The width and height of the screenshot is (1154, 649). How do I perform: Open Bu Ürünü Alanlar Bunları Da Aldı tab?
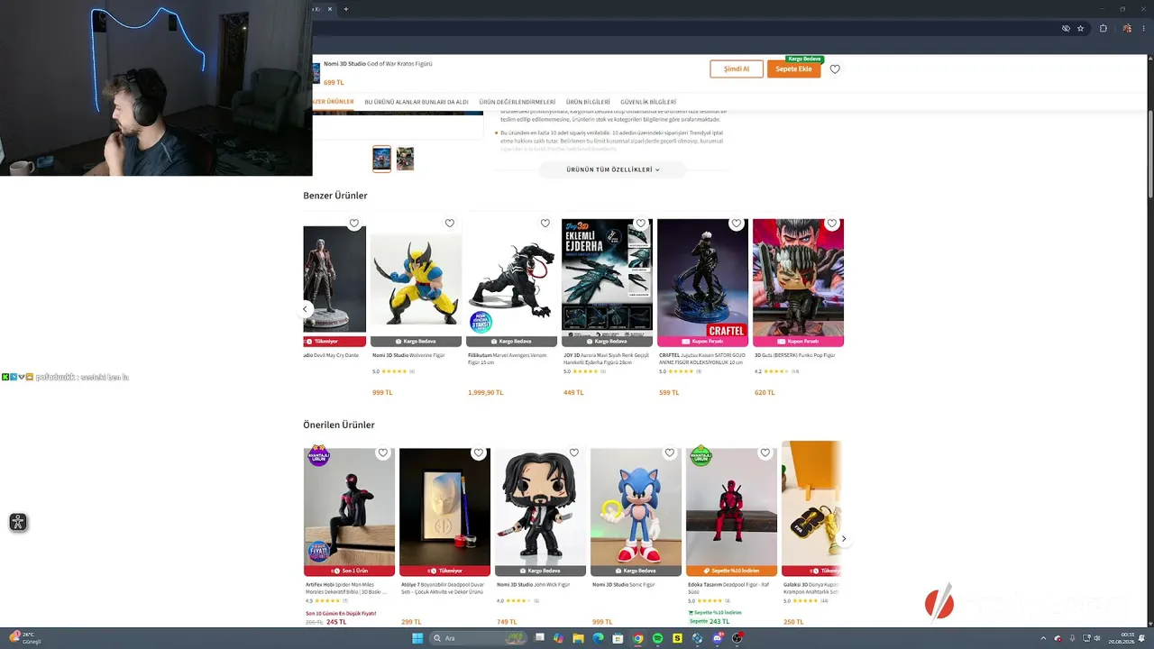click(417, 102)
